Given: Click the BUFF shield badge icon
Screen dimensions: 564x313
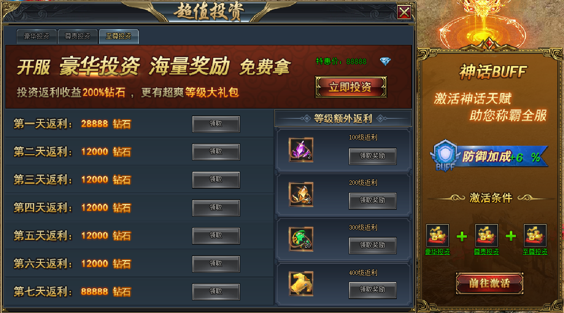Looking at the screenshot, I should pyautogui.click(x=445, y=156).
